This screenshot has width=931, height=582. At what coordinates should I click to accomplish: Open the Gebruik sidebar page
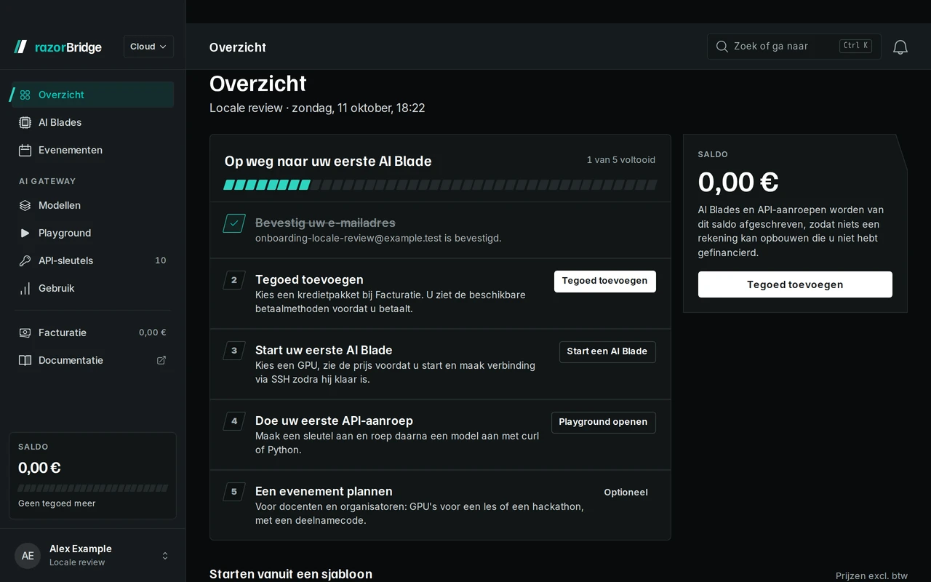coord(92,288)
